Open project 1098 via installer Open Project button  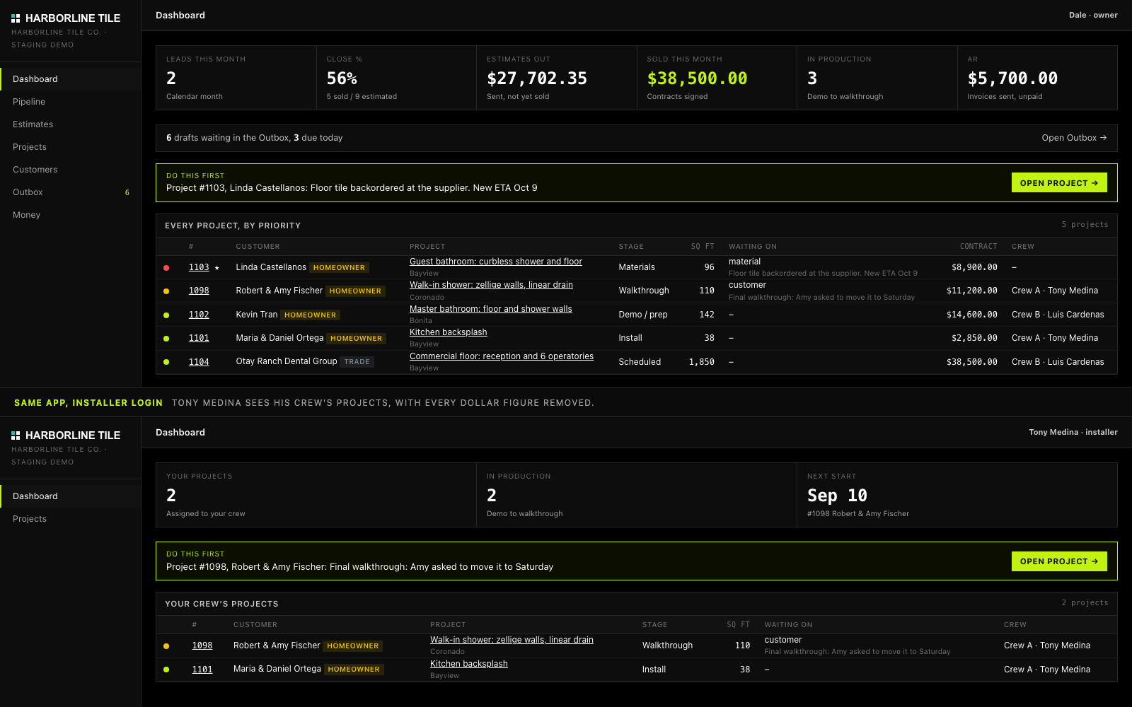1059,561
